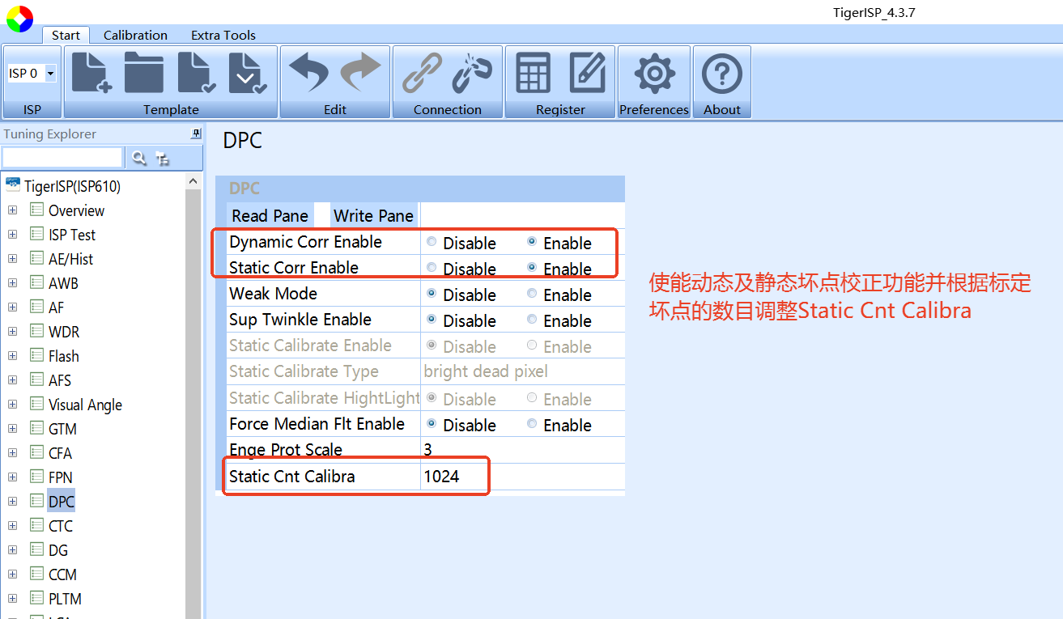Switch to the Calibration tab

[135, 35]
